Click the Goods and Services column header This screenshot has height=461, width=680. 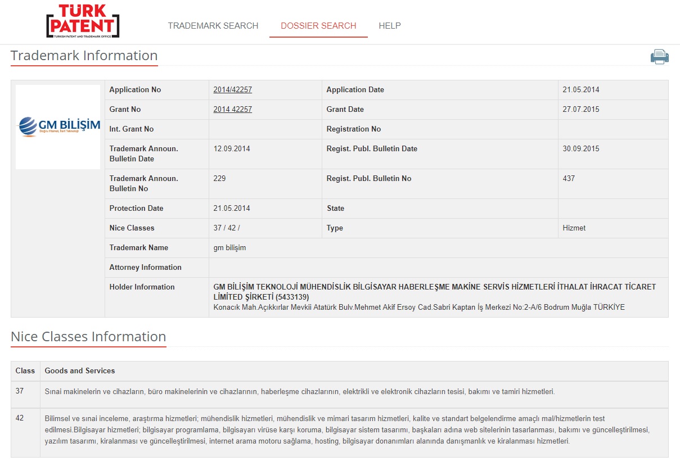(x=80, y=371)
